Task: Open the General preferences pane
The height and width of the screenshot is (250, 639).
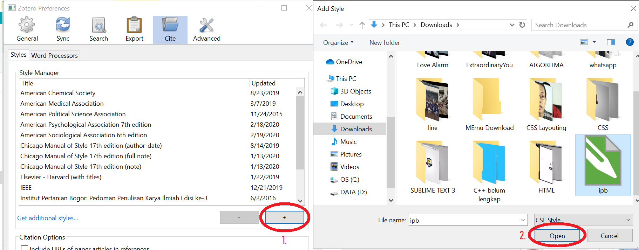Action: click(27, 30)
